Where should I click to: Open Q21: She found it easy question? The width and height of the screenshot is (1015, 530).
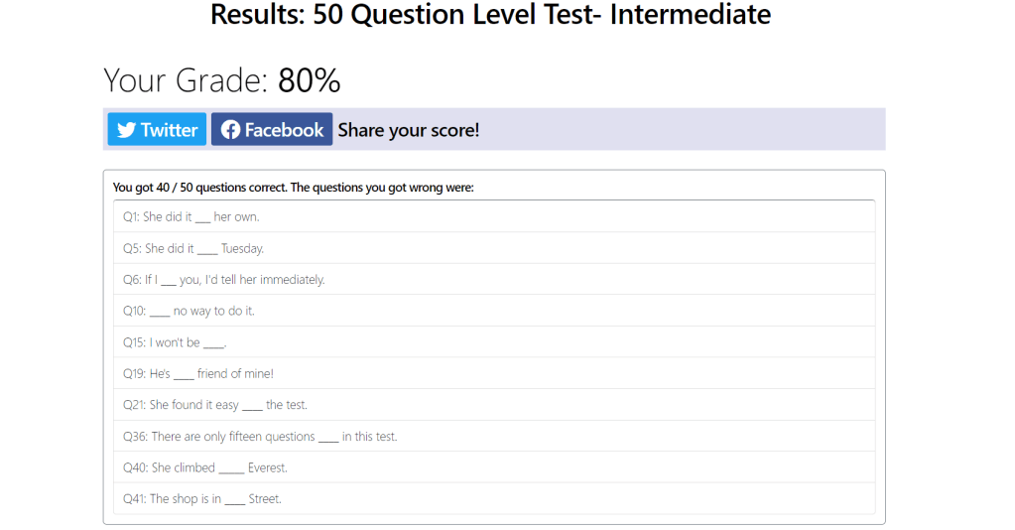point(215,405)
